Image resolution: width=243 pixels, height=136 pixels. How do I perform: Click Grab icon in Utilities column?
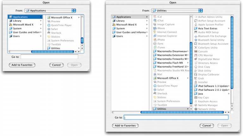click(x=196, y=78)
